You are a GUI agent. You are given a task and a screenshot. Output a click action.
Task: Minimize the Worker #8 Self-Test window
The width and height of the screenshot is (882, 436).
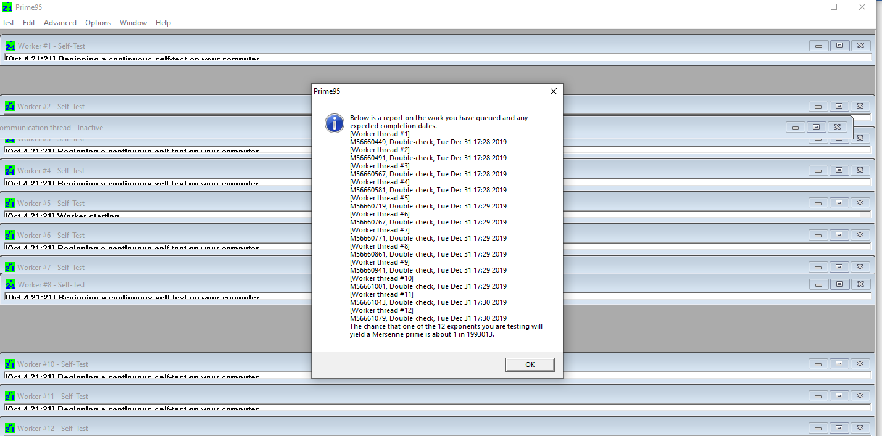818,284
